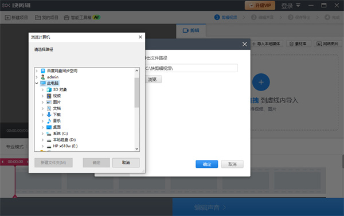
Task: Click the 快剪辑 app logo
Action: (17, 5)
